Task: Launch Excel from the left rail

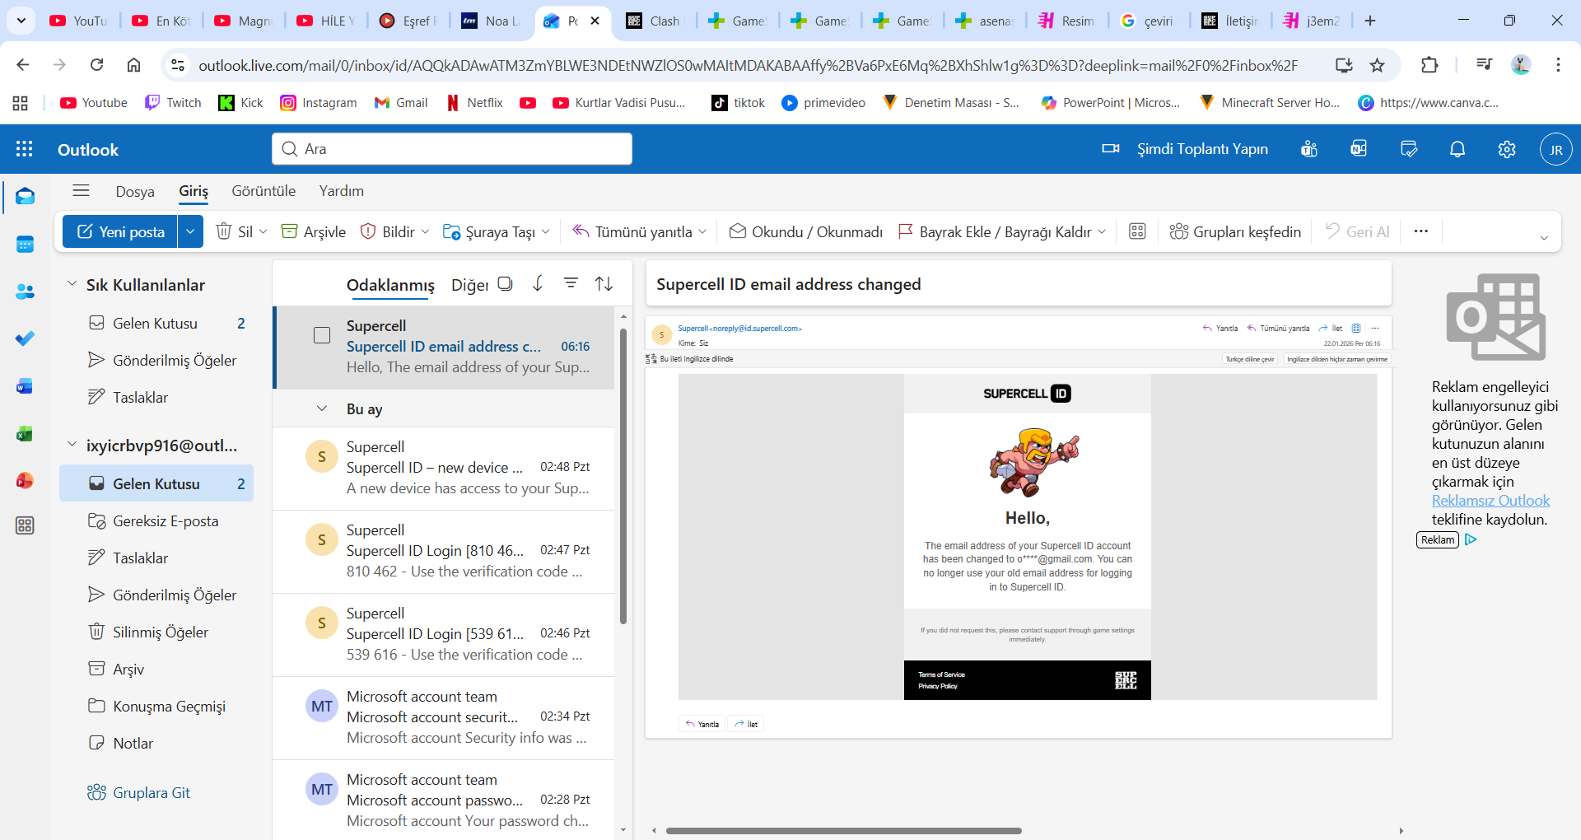Action: click(x=25, y=434)
